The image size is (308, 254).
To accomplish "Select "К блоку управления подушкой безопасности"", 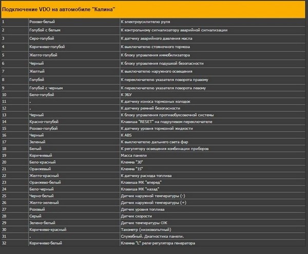I will (162, 63).
